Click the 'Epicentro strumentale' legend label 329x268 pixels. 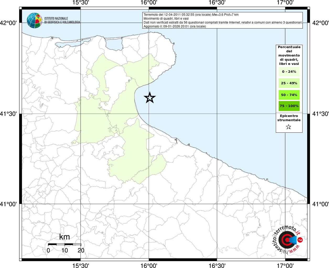289,118
